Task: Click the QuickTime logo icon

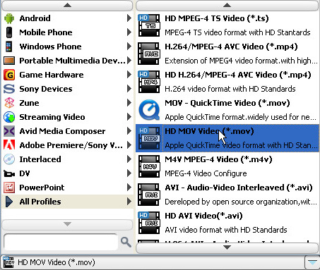Action: [149, 110]
